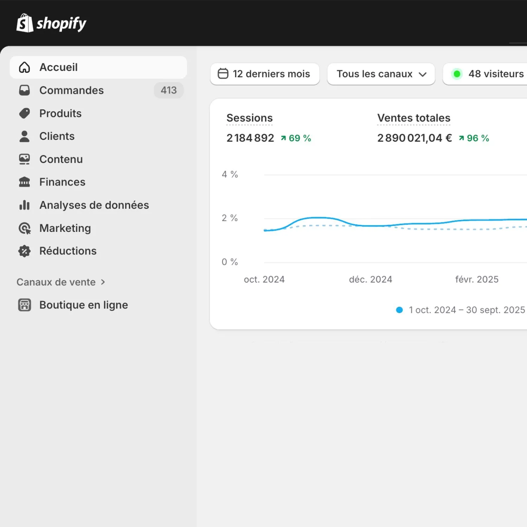The height and width of the screenshot is (527, 527).
Task: Click the Sessions value 2 184 892
Action: pyautogui.click(x=250, y=138)
